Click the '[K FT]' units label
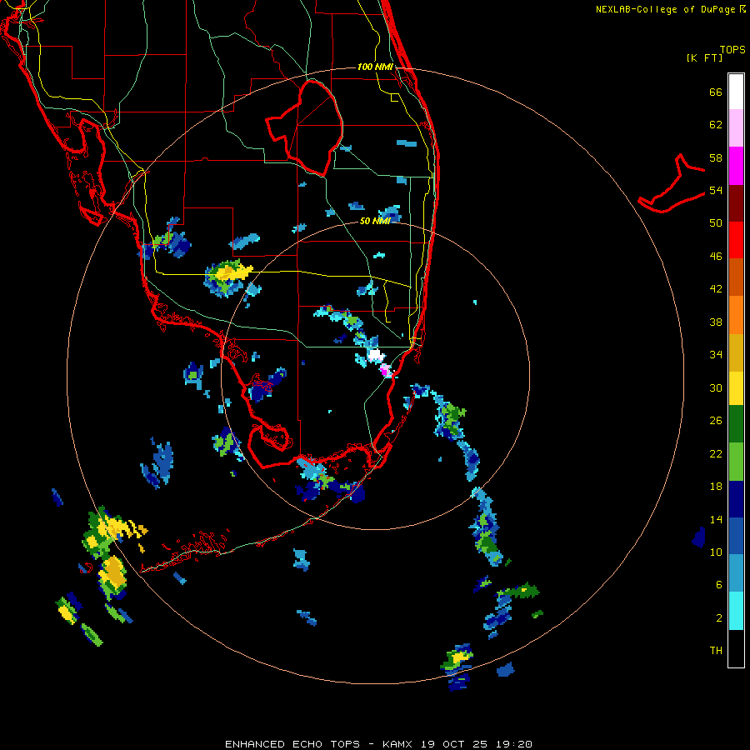 click(x=704, y=57)
